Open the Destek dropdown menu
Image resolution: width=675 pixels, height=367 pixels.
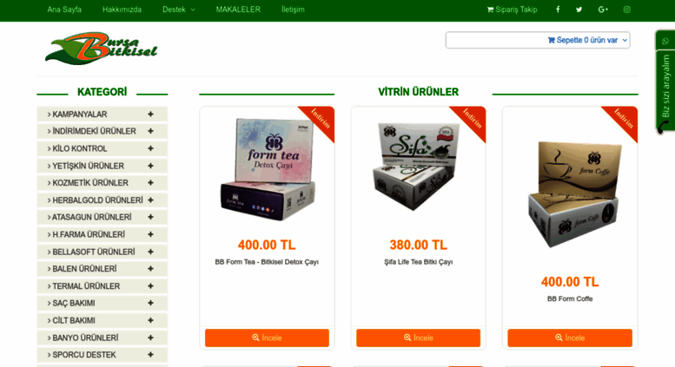[178, 10]
